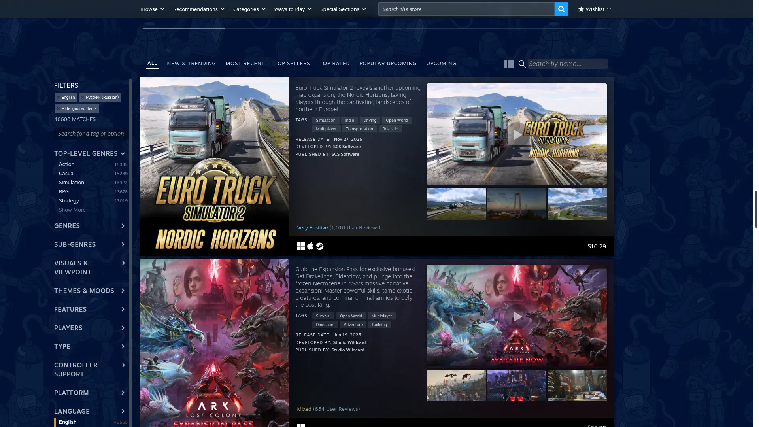Switch to the Top Sellers tab
This screenshot has width=759, height=427.
[x=292, y=64]
